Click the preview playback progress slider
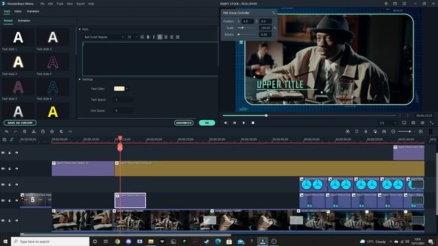The image size is (438, 246). 309,115
